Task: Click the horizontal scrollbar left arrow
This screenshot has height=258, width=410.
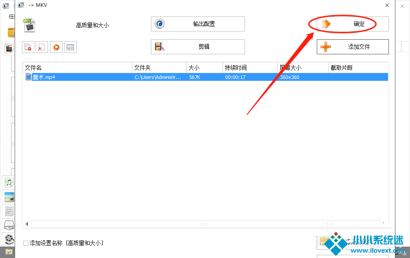Action: click(27, 224)
